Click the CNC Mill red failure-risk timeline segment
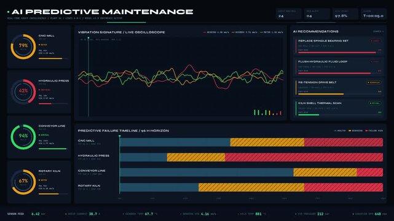 (344, 142)
